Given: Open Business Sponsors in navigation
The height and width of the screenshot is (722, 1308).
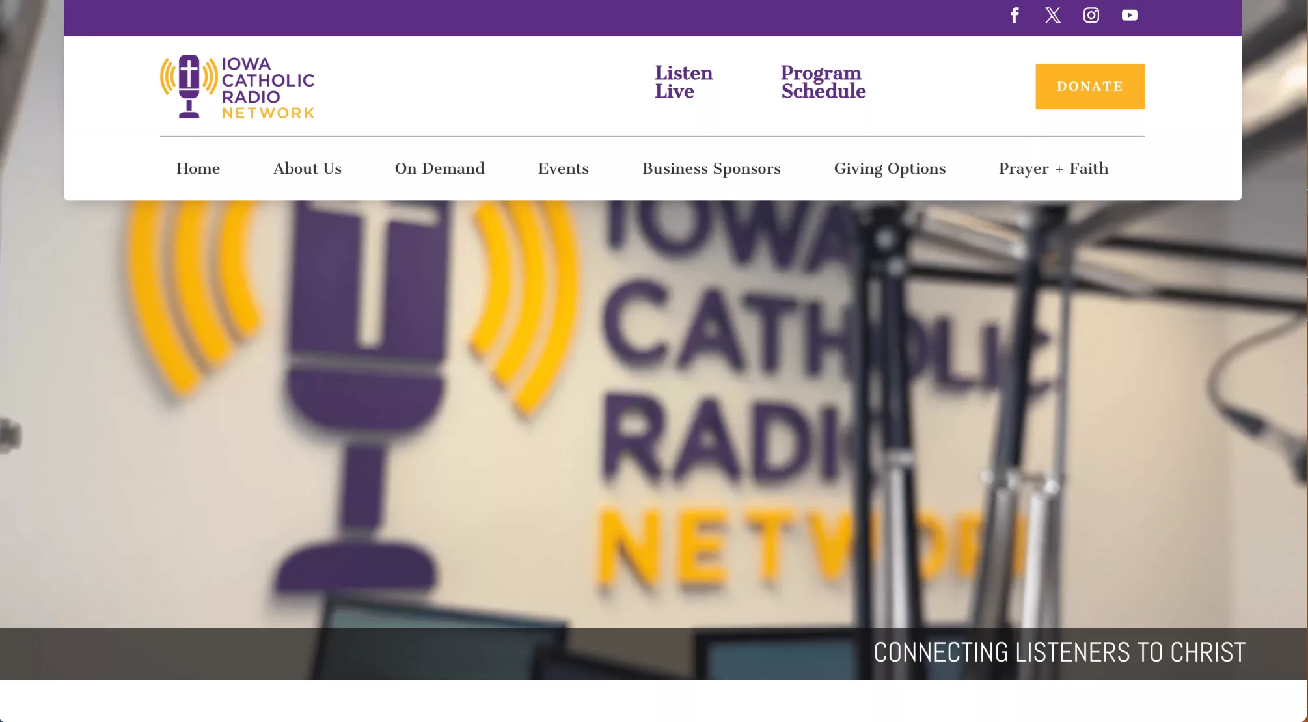Looking at the screenshot, I should (x=711, y=168).
